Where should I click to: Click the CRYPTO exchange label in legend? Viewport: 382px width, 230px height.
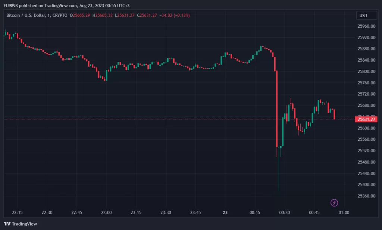[60, 15]
